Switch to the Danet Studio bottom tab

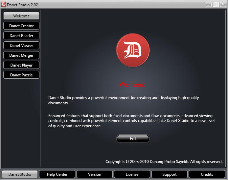pyautogui.click(x=20, y=174)
